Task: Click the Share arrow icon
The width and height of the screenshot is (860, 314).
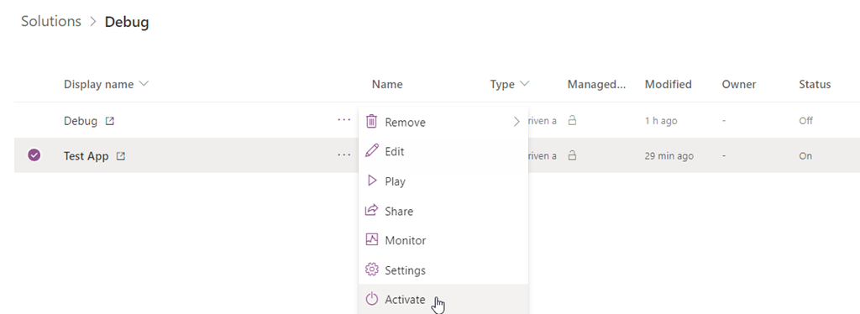Action: coord(372,210)
